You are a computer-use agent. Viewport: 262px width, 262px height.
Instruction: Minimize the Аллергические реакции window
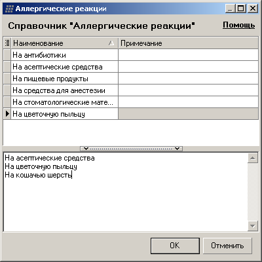[231, 9]
